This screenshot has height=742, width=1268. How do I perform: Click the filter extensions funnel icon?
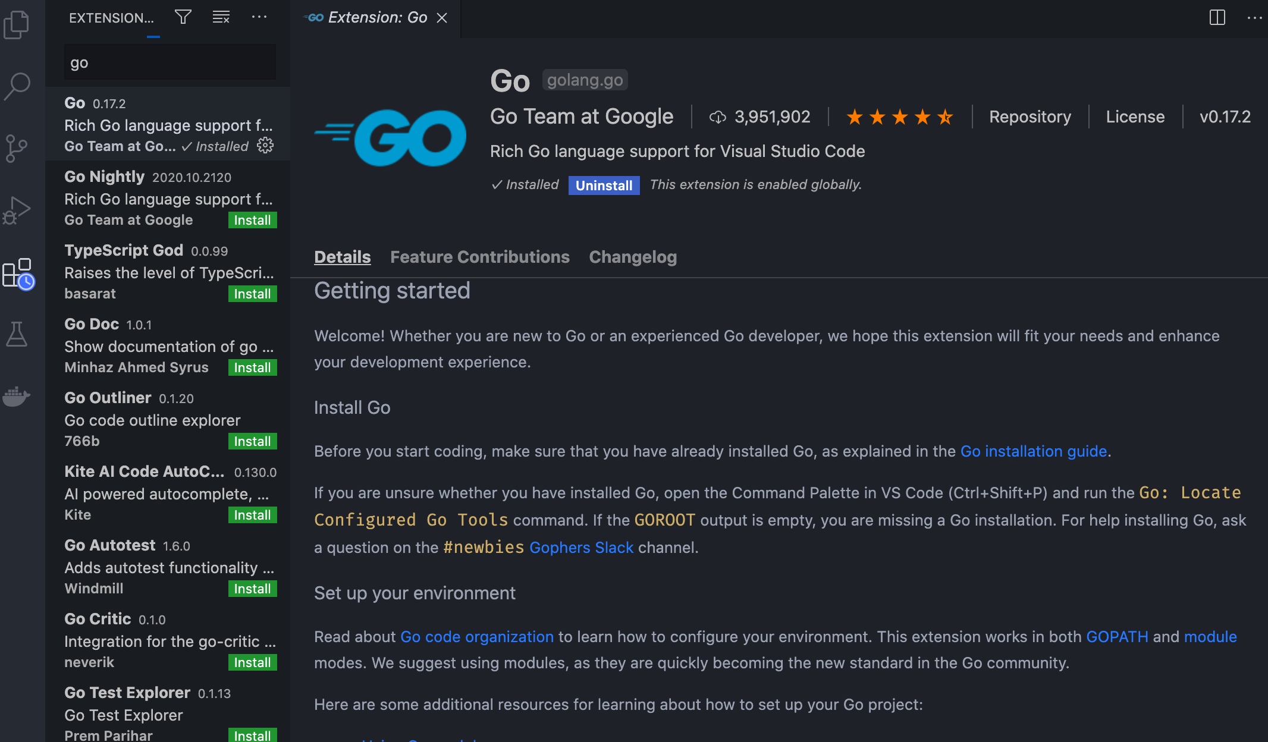183,17
